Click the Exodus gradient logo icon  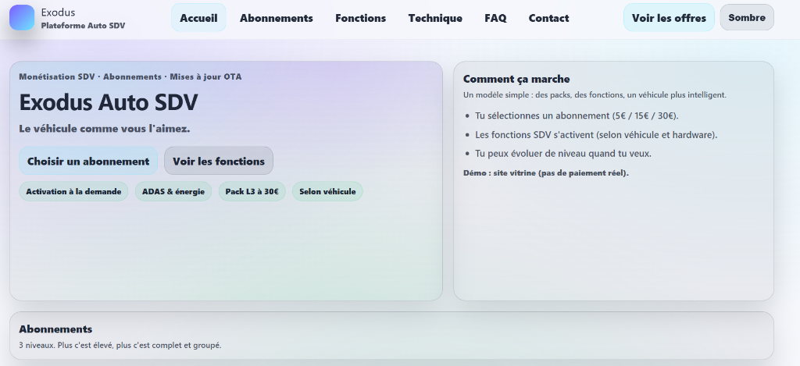[x=22, y=18]
